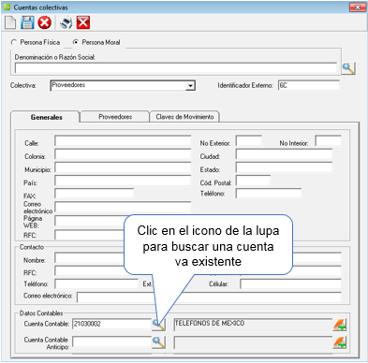Click the magnifier next to Denominación o Razón Social

pyautogui.click(x=348, y=68)
